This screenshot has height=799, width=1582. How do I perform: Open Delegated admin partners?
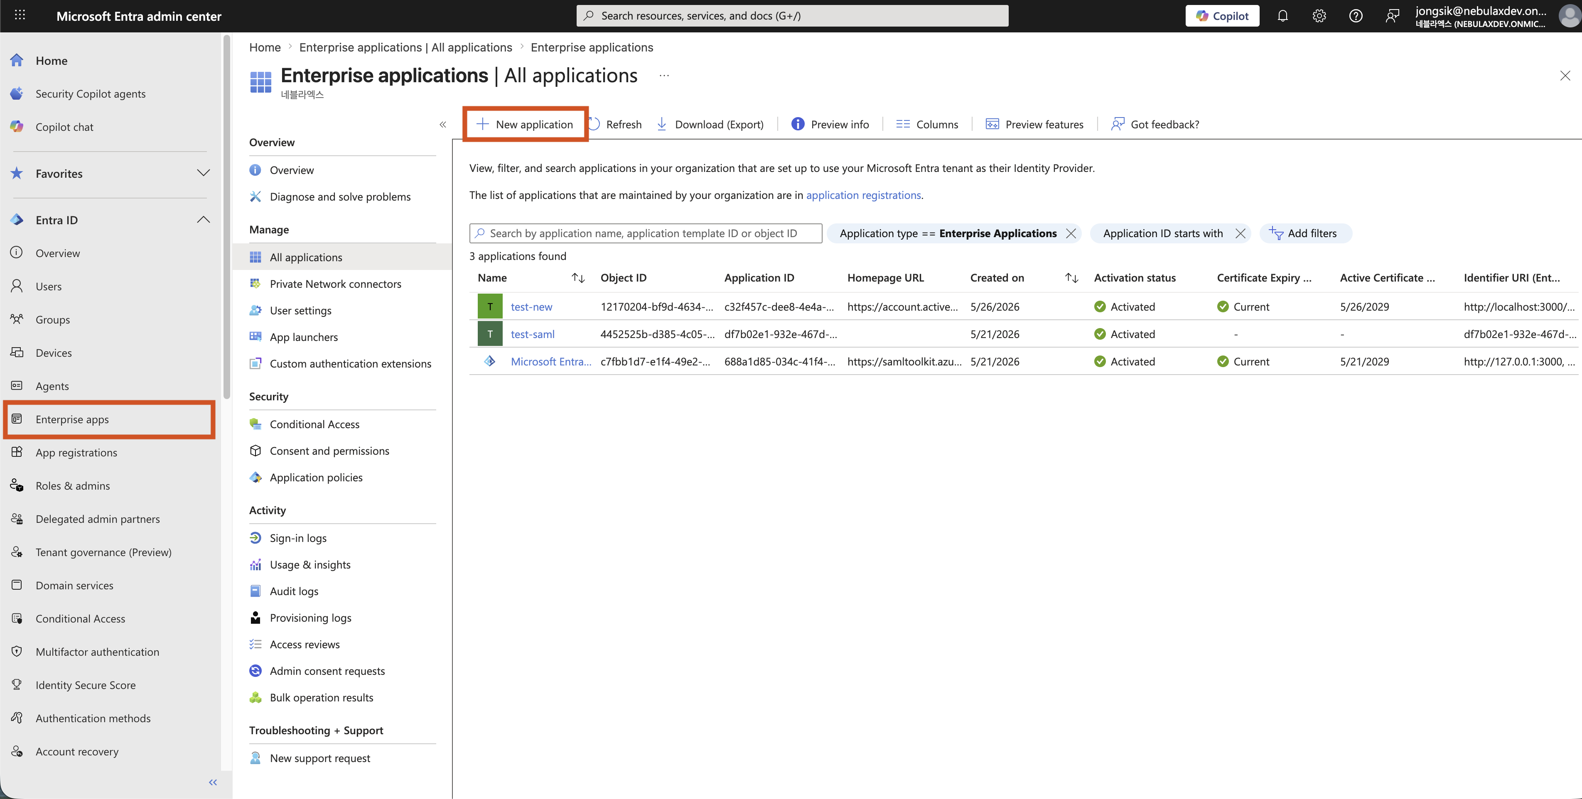98,519
